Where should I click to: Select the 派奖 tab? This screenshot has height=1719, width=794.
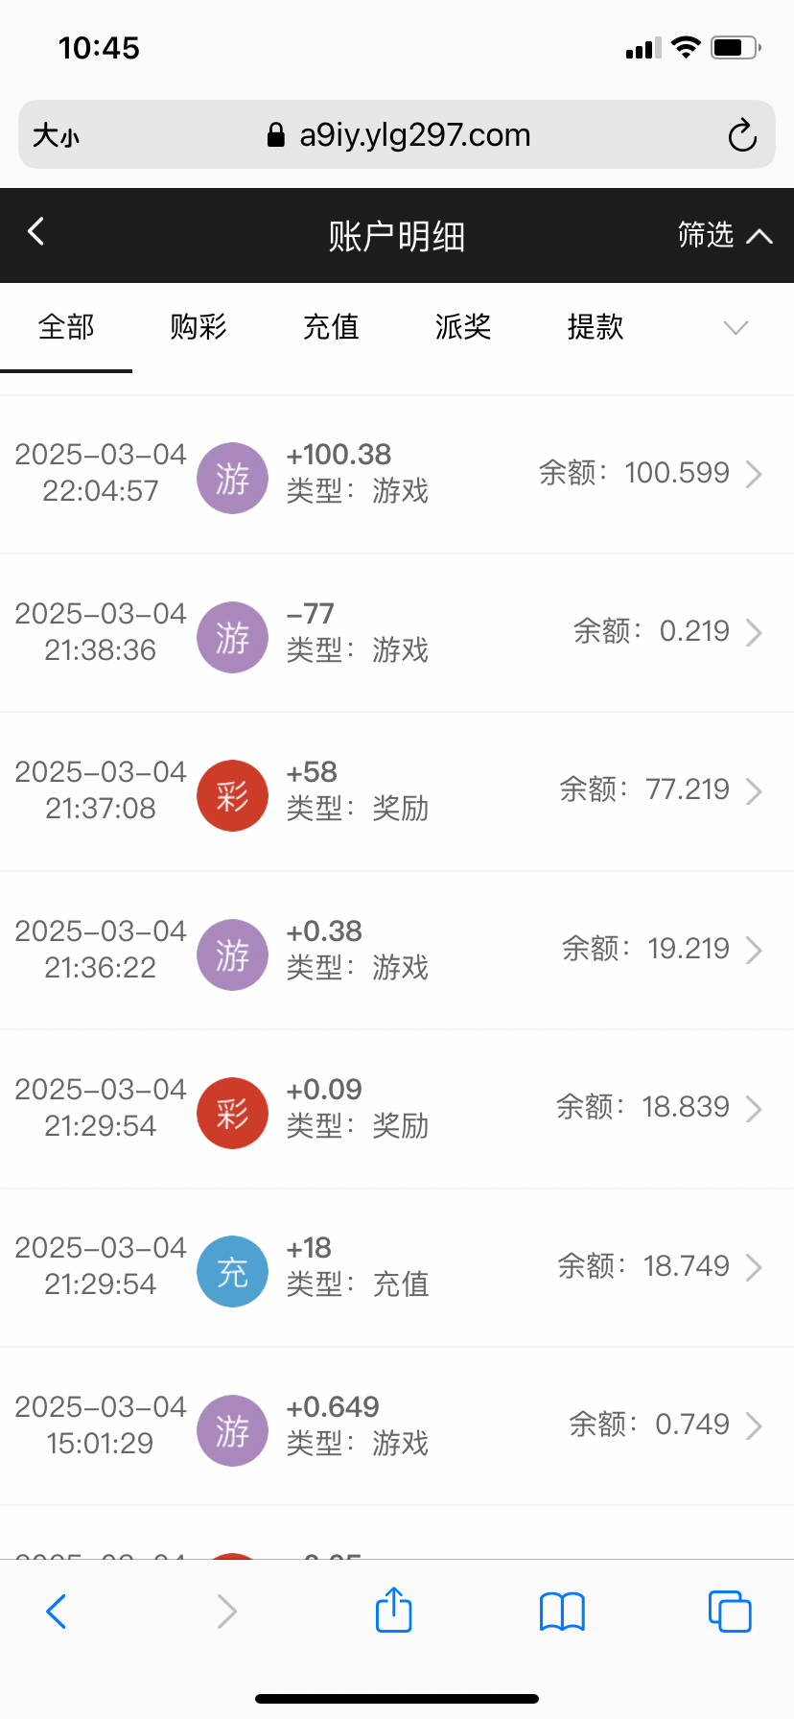coord(463,327)
